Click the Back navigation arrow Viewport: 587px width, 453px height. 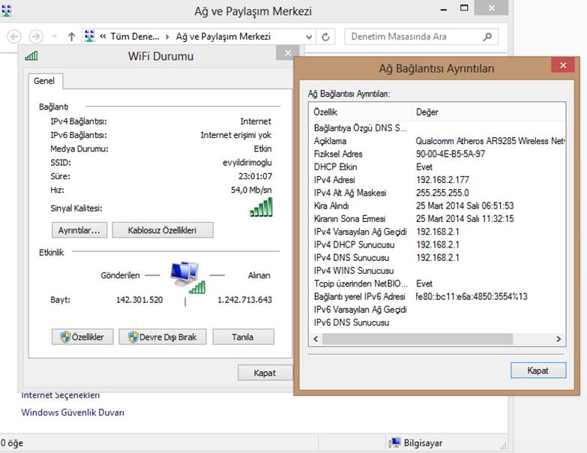click(13, 36)
